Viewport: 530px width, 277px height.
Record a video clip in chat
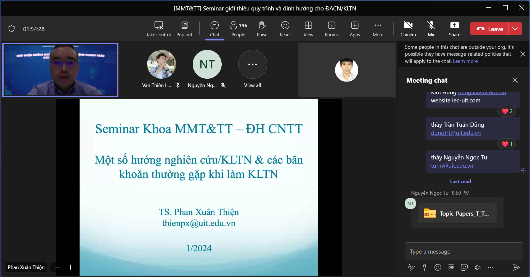(478, 267)
